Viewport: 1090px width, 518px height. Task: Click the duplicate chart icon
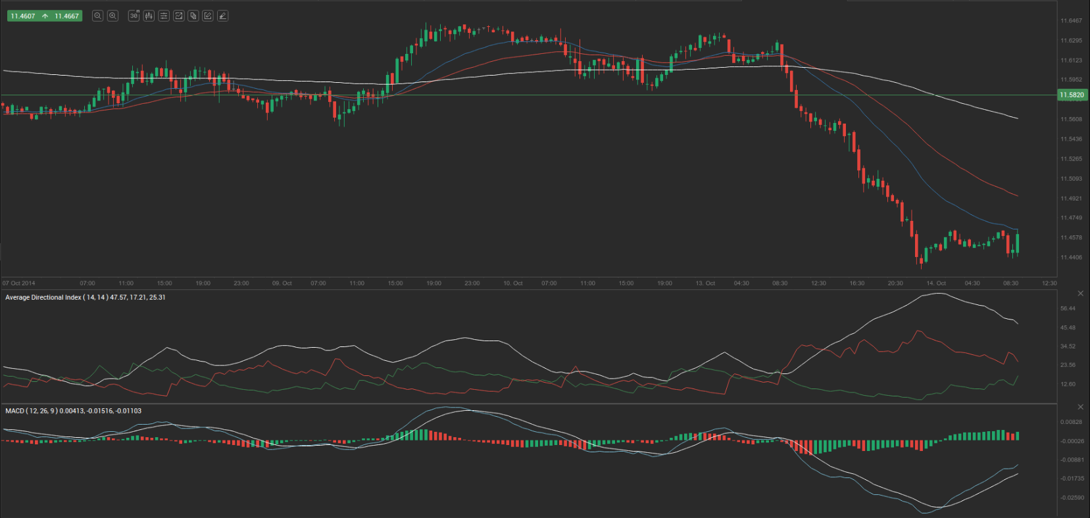click(193, 16)
